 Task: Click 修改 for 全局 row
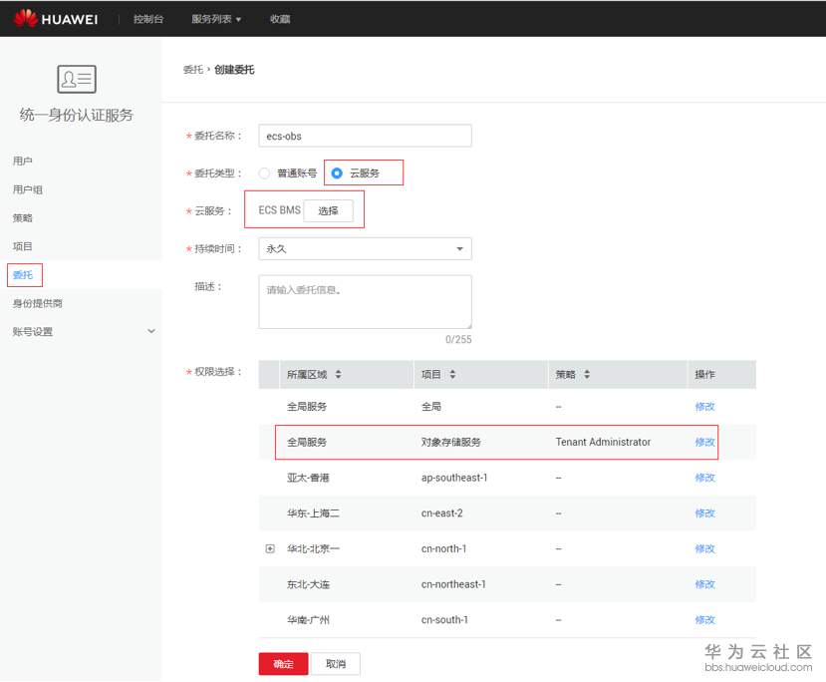[704, 407]
